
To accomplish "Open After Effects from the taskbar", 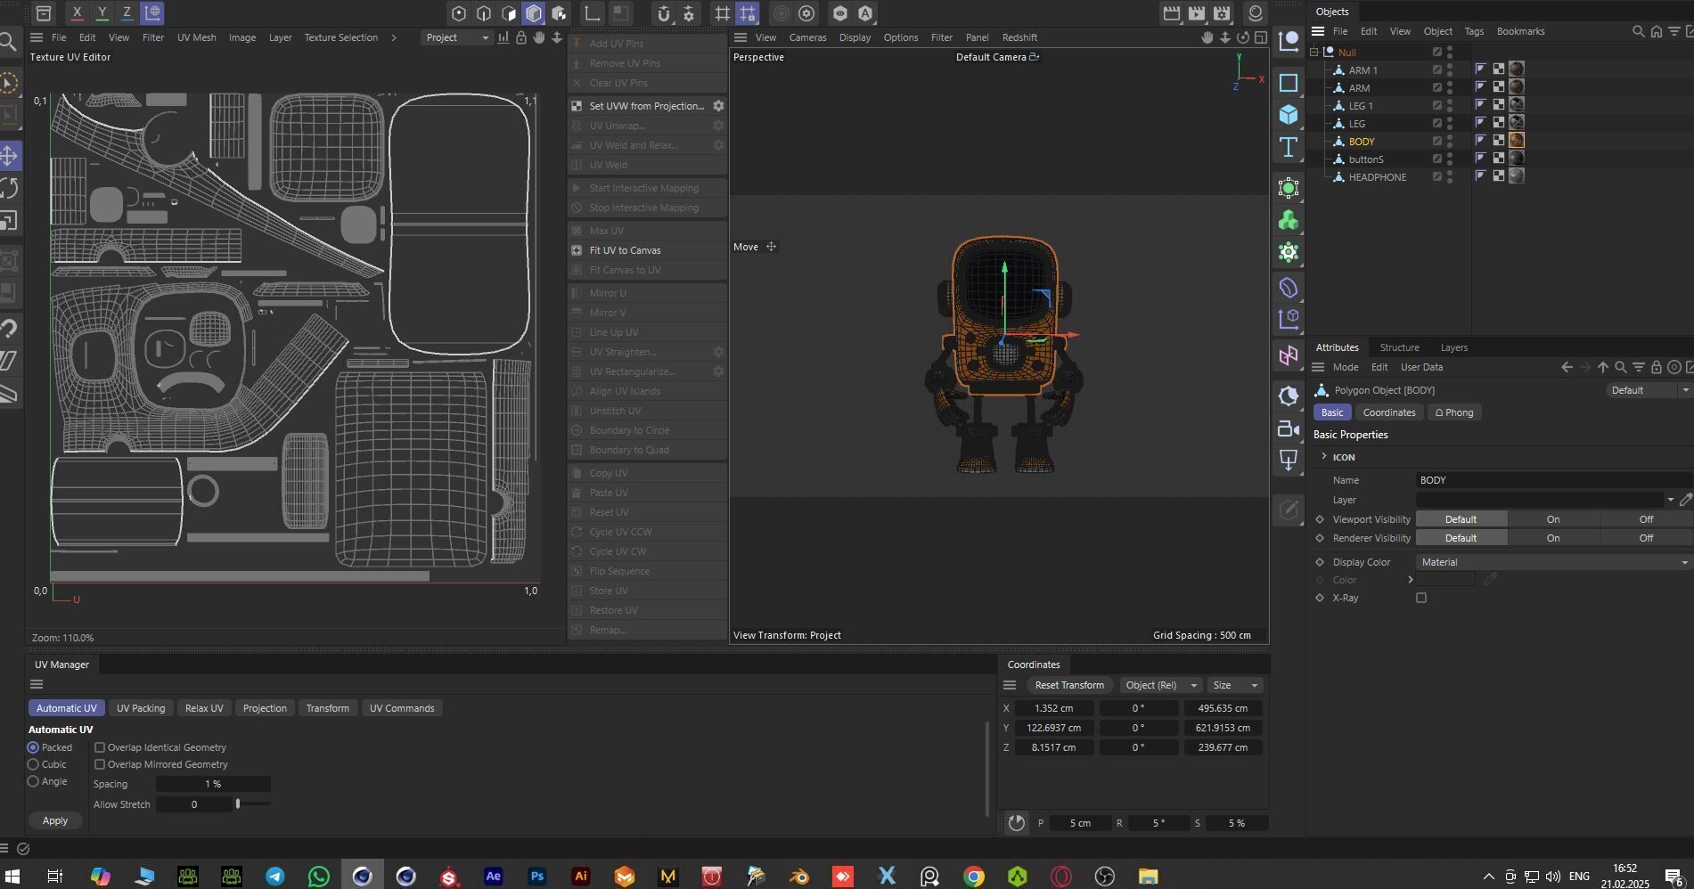I will click(x=493, y=877).
